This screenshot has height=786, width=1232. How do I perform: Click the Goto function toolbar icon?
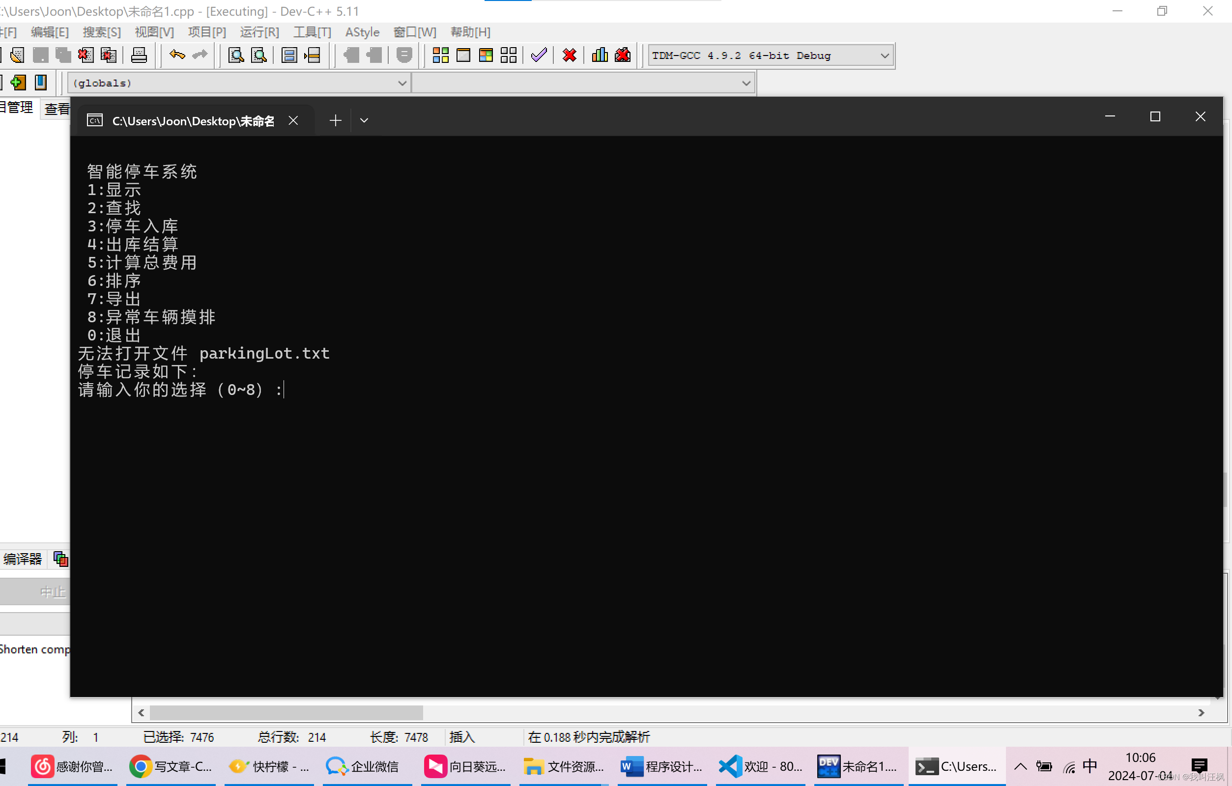click(289, 55)
